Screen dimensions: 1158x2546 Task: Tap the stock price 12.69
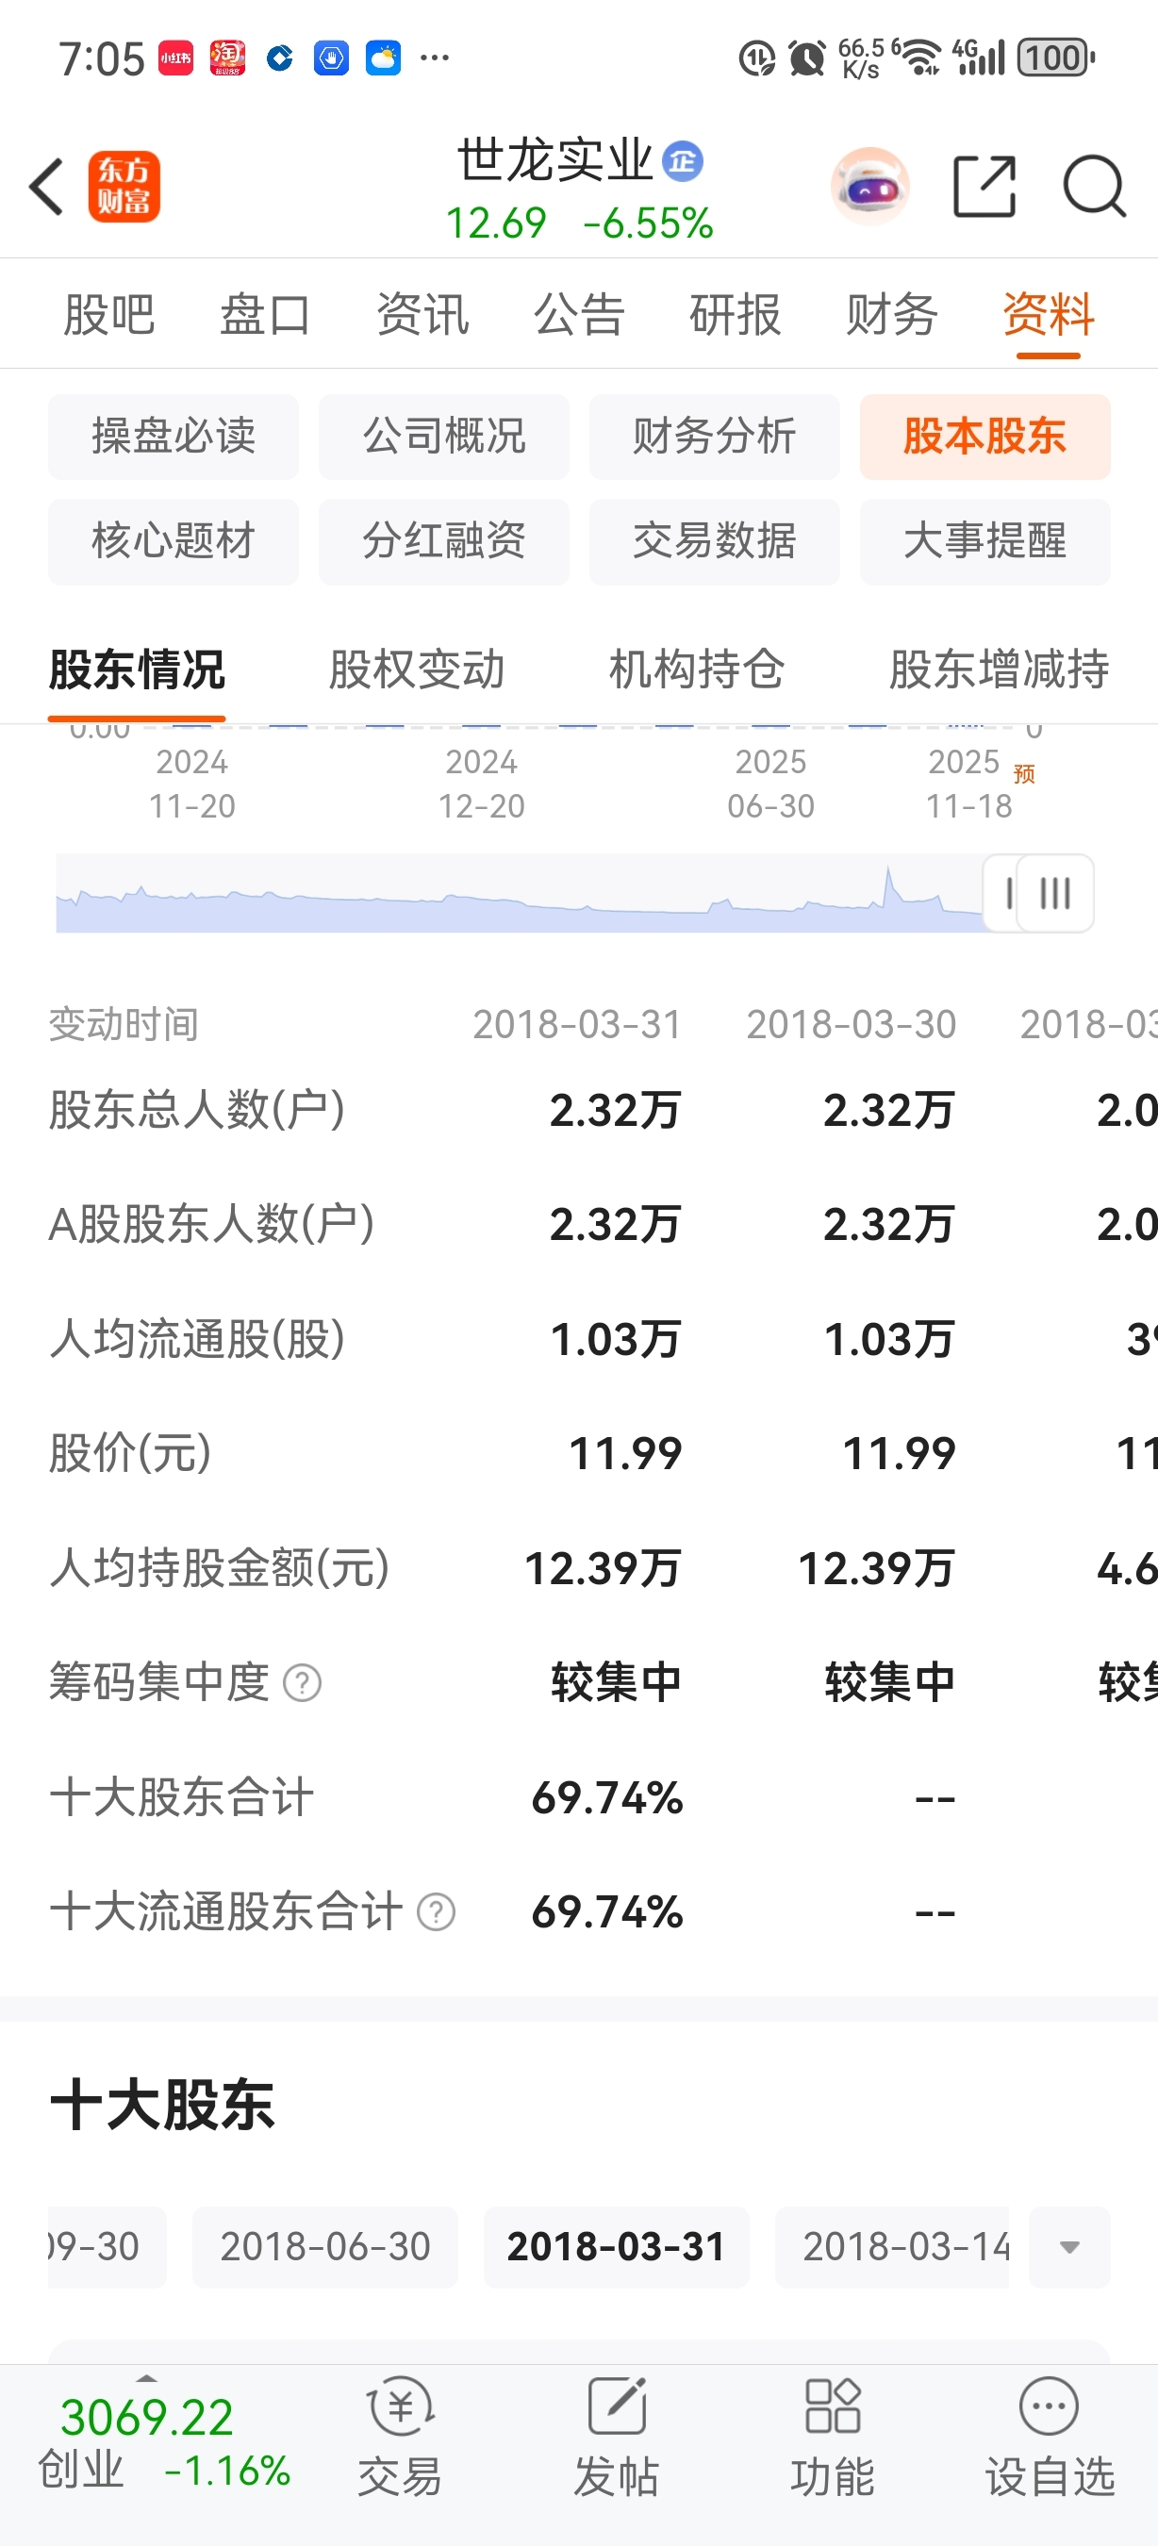click(x=496, y=223)
